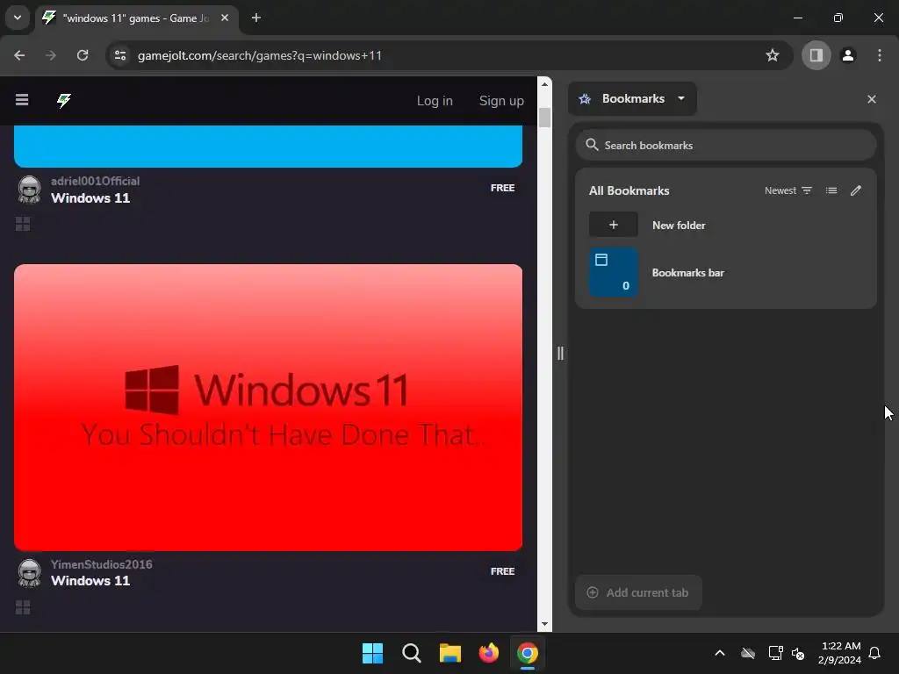Click the side panel resize handle
Image resolution: width=899 pixels, height=674 pixels.
pyautogui.click(x=560, y=353)
